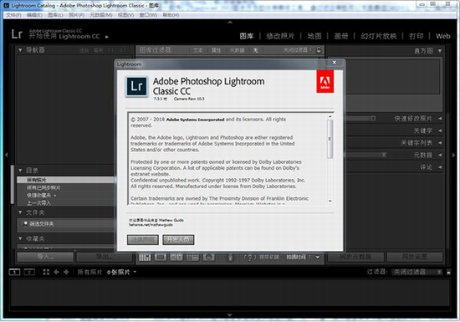Select the Compare view (XY) icon
460x322 pixels.
176,258
